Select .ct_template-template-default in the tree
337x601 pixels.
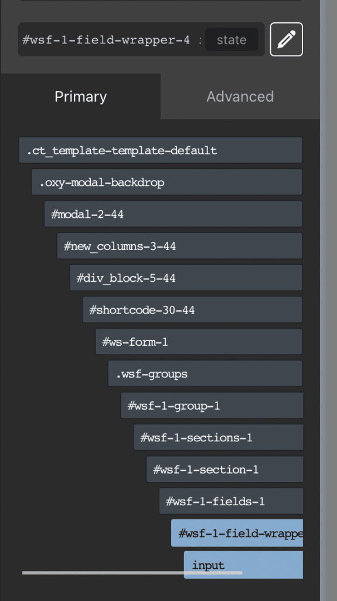161,150
